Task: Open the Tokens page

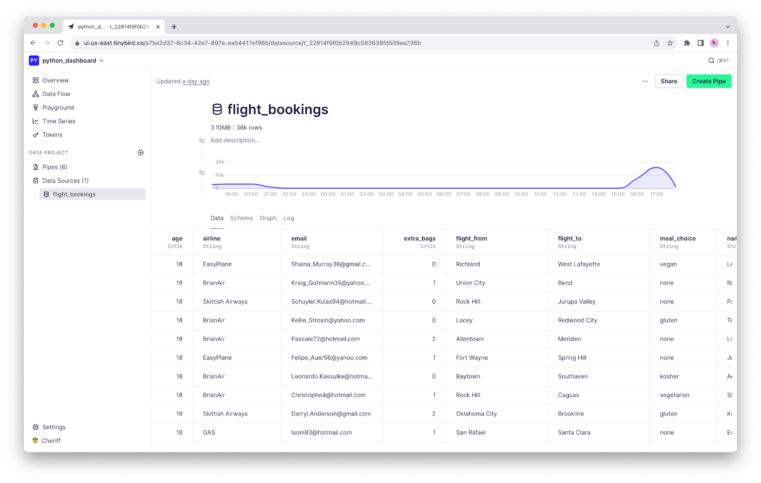Action: tap(52, 135)
